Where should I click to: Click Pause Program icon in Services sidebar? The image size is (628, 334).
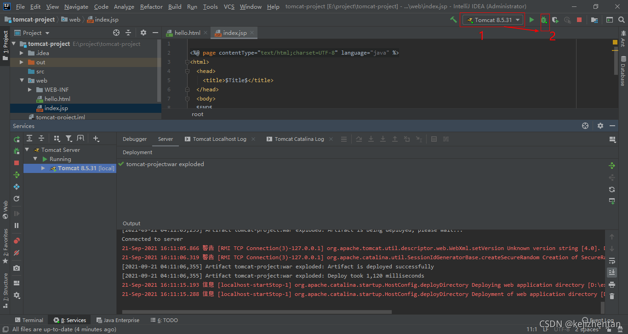click(x=17, y=225)
